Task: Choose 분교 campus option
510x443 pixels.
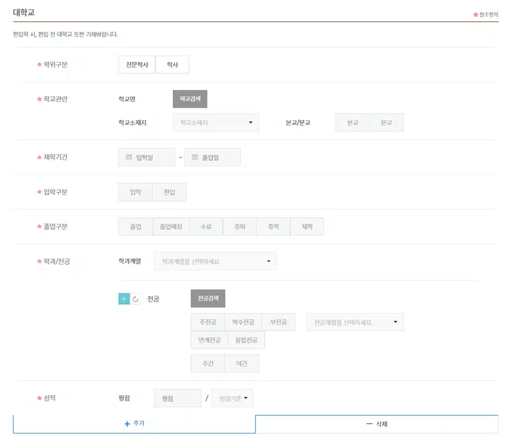Action: pyautogui.click(x=387, y=122)
